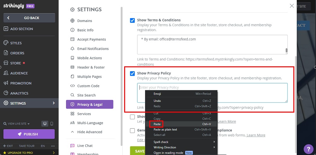
Task: Choose Paste as plain text
Action: pos(181,130)
